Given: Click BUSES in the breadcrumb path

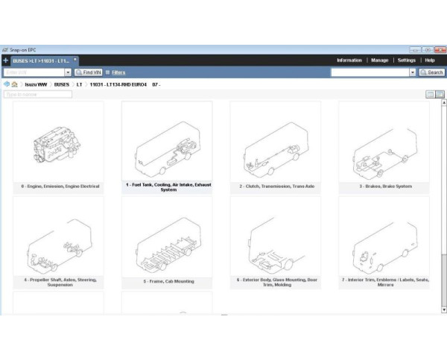Looking at the screenshot, I should (x=62, y=84).
